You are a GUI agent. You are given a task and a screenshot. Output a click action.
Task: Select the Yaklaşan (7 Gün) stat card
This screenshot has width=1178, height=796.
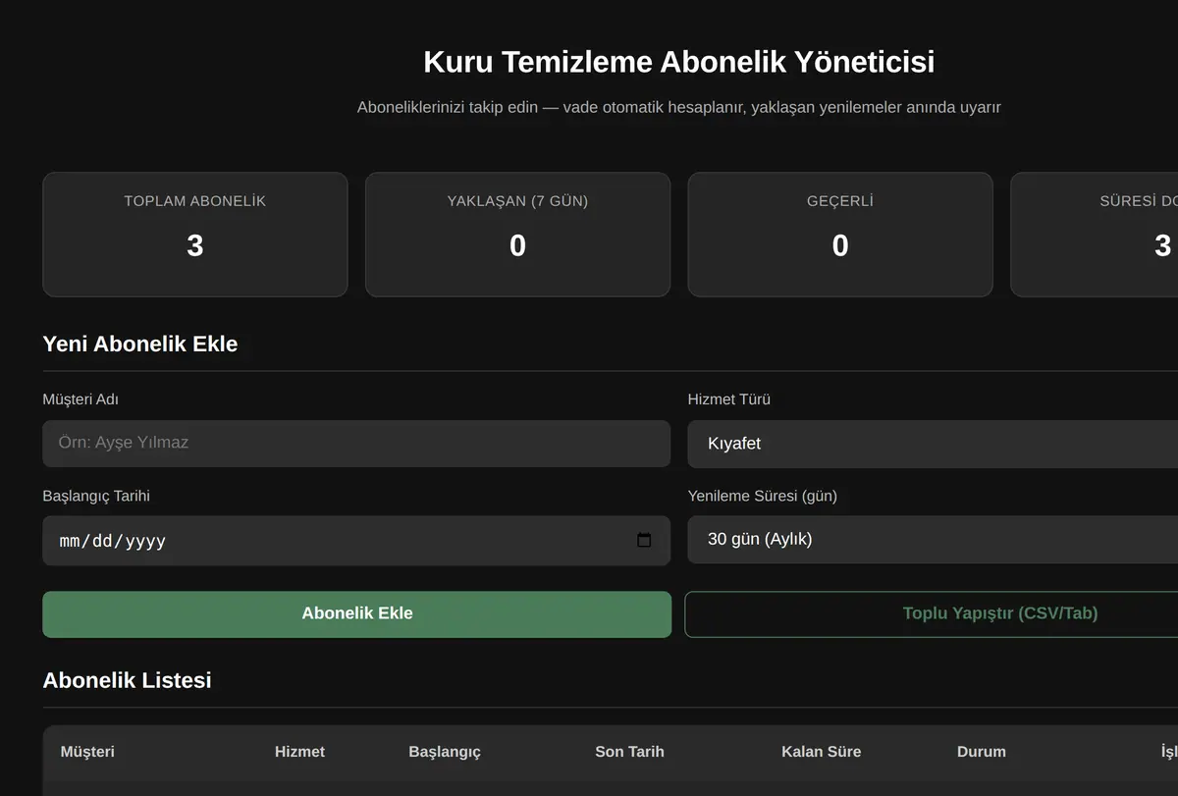(x=517, y=235)
